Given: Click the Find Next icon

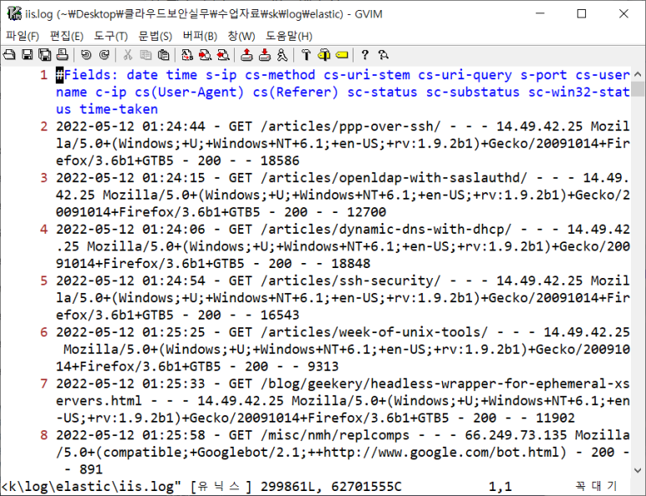Looking at the screenshot, I should [x=206, y=55].
